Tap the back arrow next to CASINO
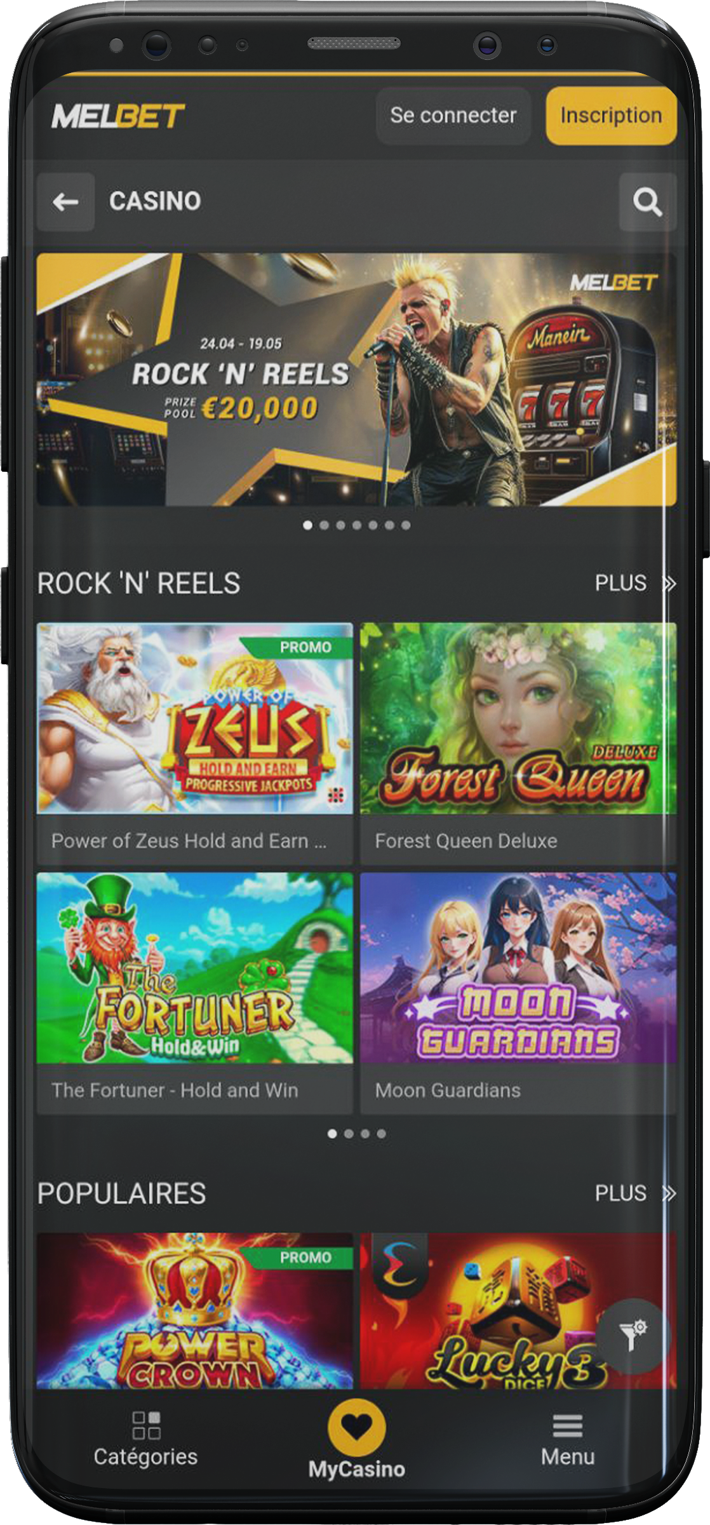Viewport: 710px width, 1525px height. tap(65, 202)
